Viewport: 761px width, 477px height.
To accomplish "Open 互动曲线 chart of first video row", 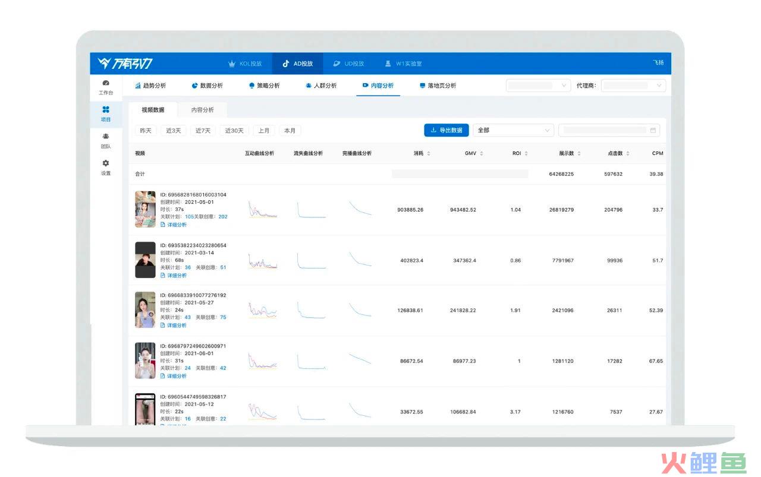I will click(262, 209).
